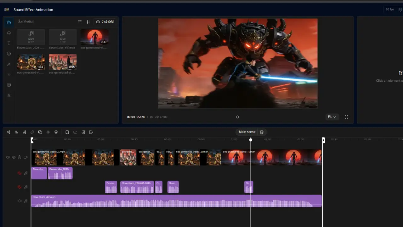Click the current timecode 00:01:05:28

[136, 117]
